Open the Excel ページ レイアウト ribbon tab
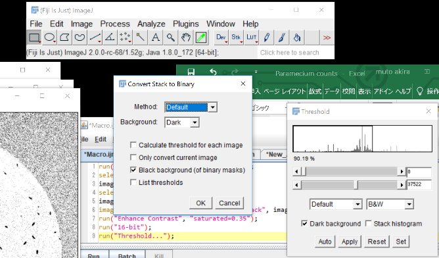 (x=285, y=91)
